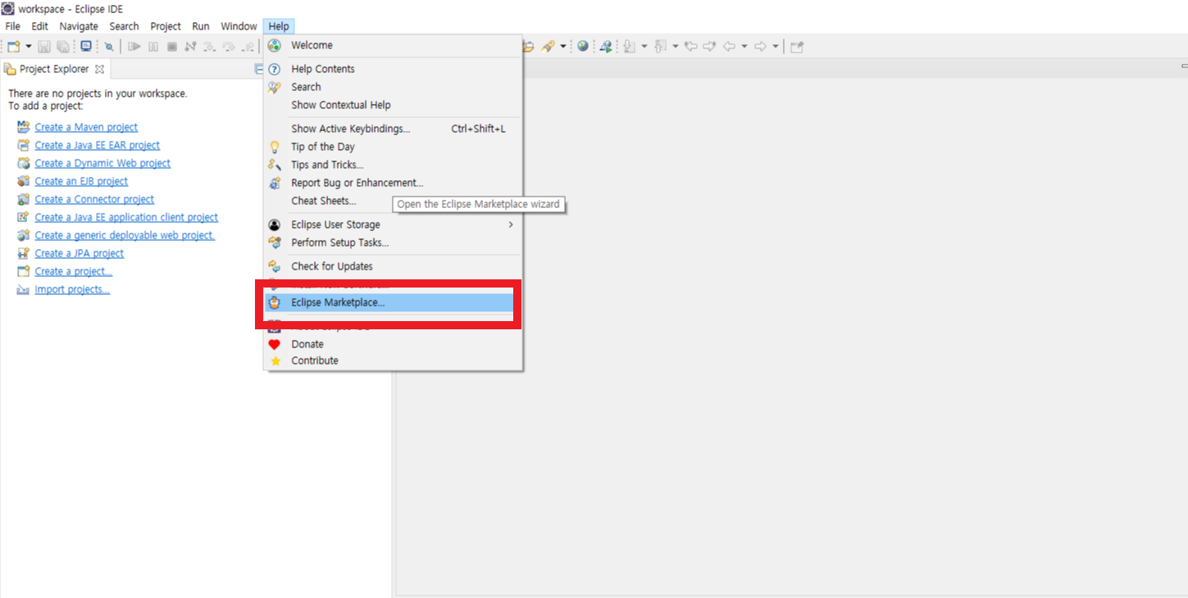Click Create an EJB project link
Image resolution: width=1188 pixels, height=598 pixels.
coord(81,181)
